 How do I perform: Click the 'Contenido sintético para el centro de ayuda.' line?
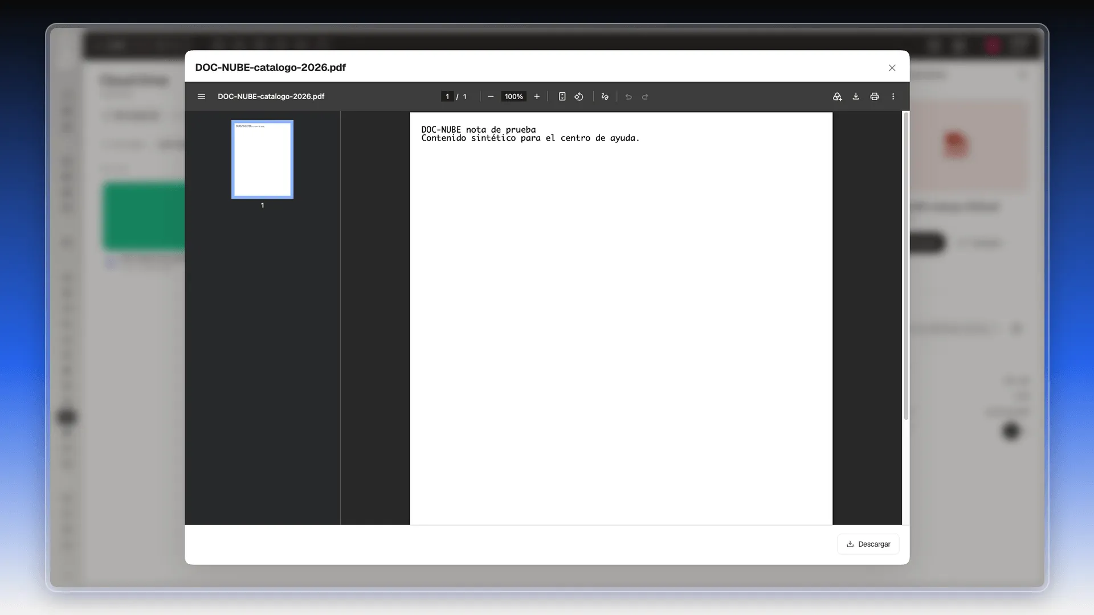click(530, 138)
